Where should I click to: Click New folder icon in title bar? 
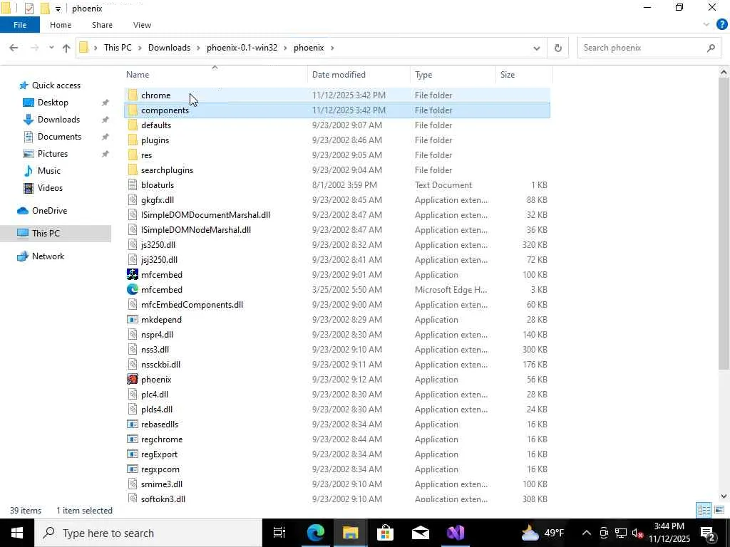tap(45, 8)
